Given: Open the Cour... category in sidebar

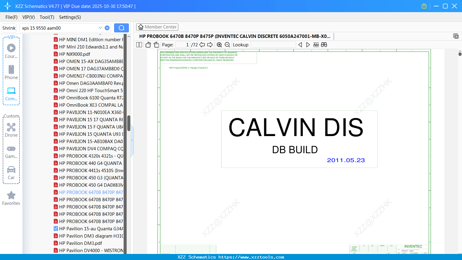Looking at the screenshot, I should click(x=11, y=51).
